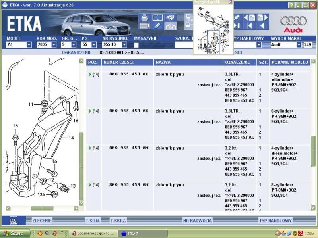Viewport: 318px width, 238px height.
Task: Open the MODEL dropdown showing A4
Action: coord(29,45)
